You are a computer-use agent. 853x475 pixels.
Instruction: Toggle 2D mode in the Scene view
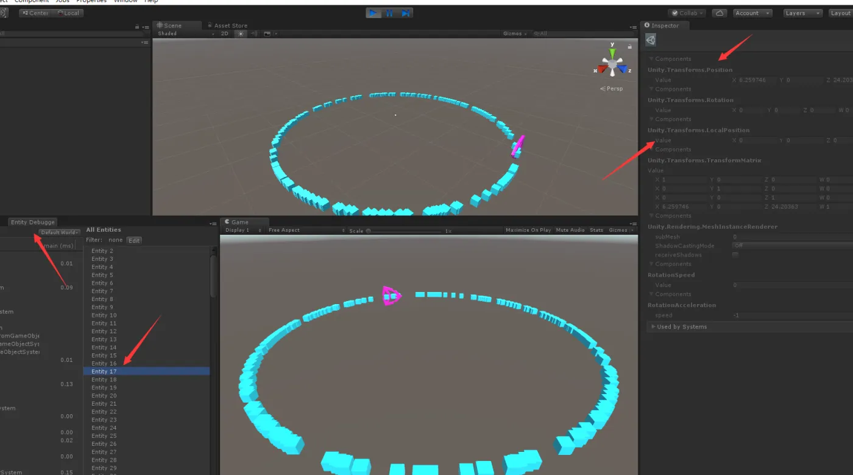click(x=224, y=33)
